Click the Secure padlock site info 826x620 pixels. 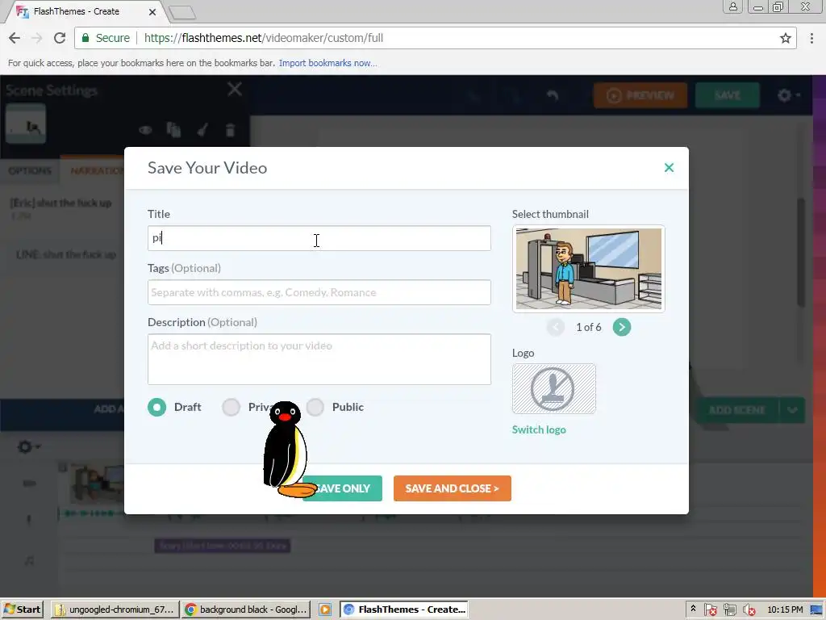coord(106,38)
